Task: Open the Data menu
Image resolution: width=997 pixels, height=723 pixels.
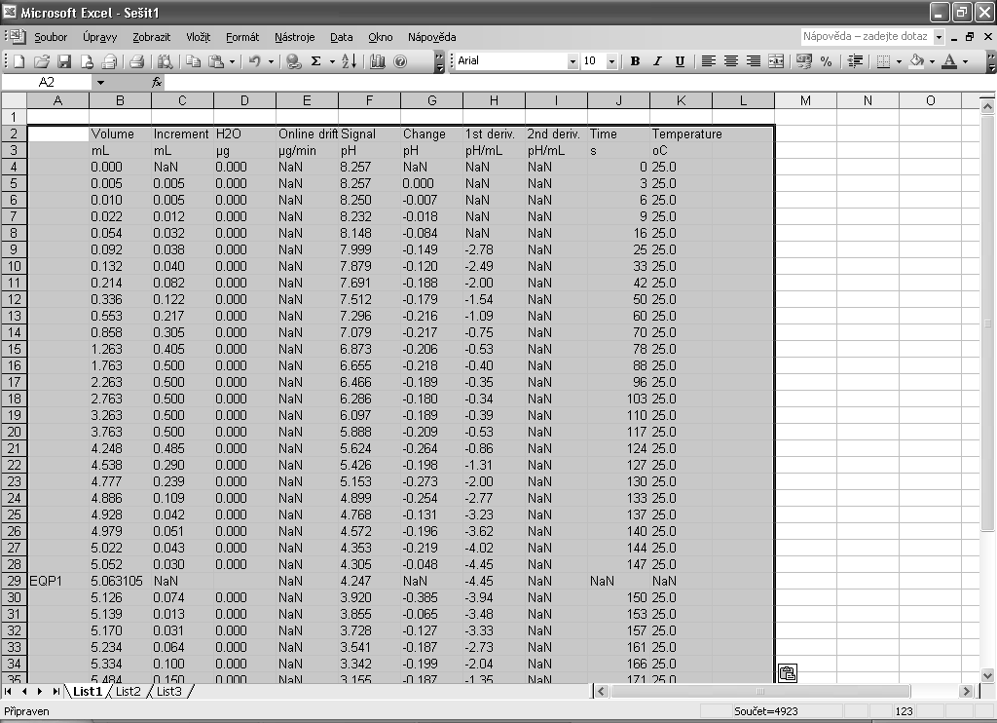Action: point(342,37)
